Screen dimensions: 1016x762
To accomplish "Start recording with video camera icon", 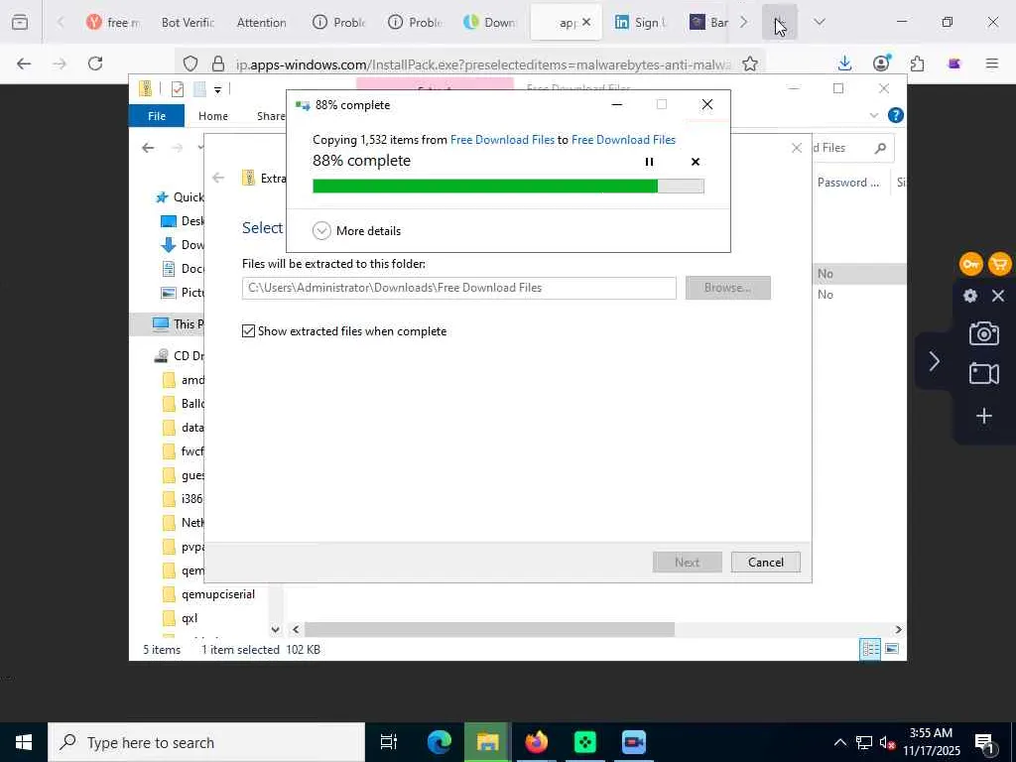I will point(983,374).
